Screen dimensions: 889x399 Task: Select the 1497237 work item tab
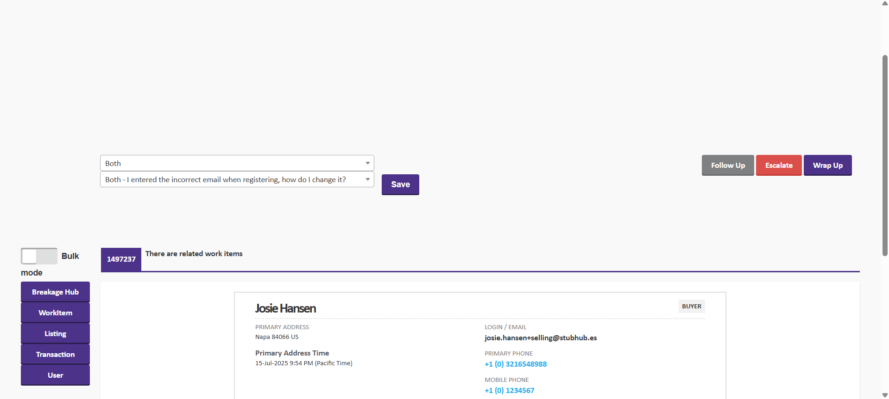tap(121, 259)
